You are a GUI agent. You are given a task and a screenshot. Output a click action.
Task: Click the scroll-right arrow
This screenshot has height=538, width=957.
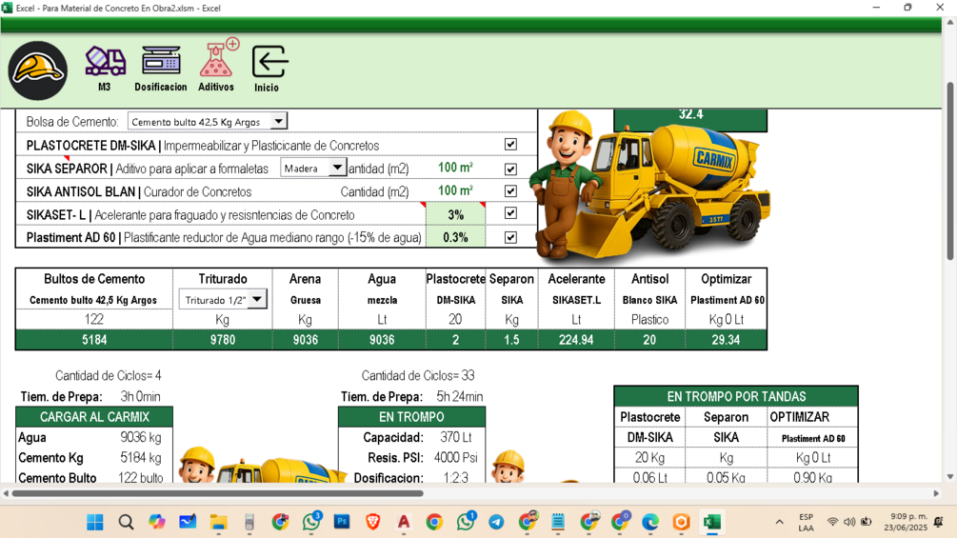pyautogui.click(x=936, y=493)
